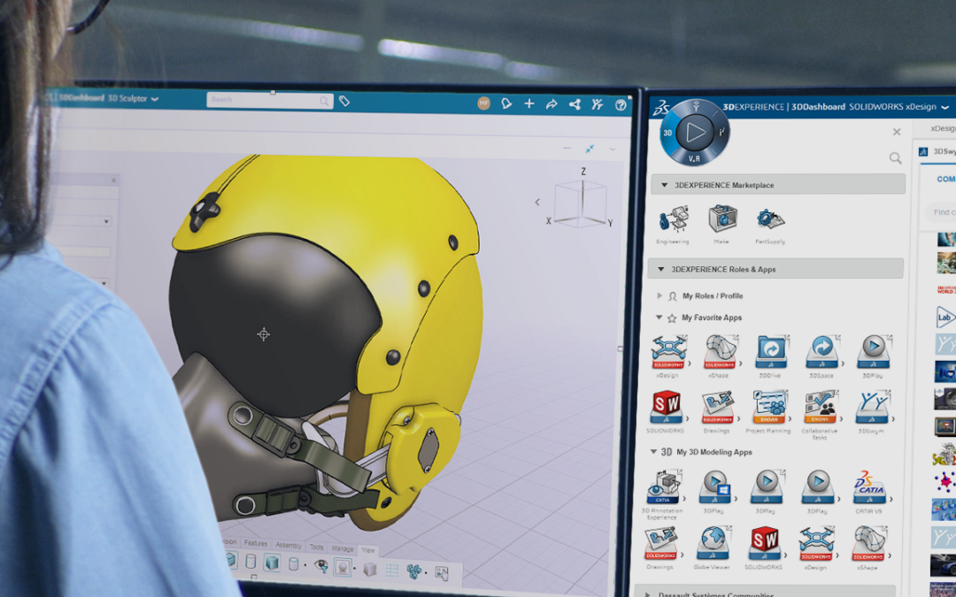Open Drawings in My Favorite Apps

click(x=718, y=408)
